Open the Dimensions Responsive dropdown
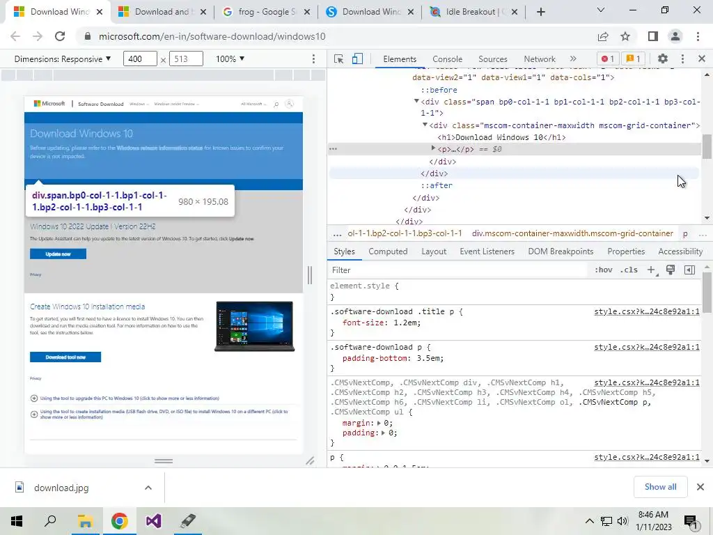Viewport: 713px width, 535px height. pyautogui.click(x=63, y=59)
